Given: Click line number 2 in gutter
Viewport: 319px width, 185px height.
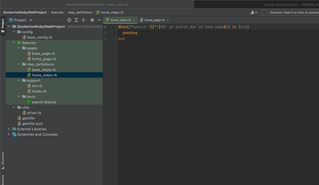Looking at the screenshot, I should click(x=105, y=33).
